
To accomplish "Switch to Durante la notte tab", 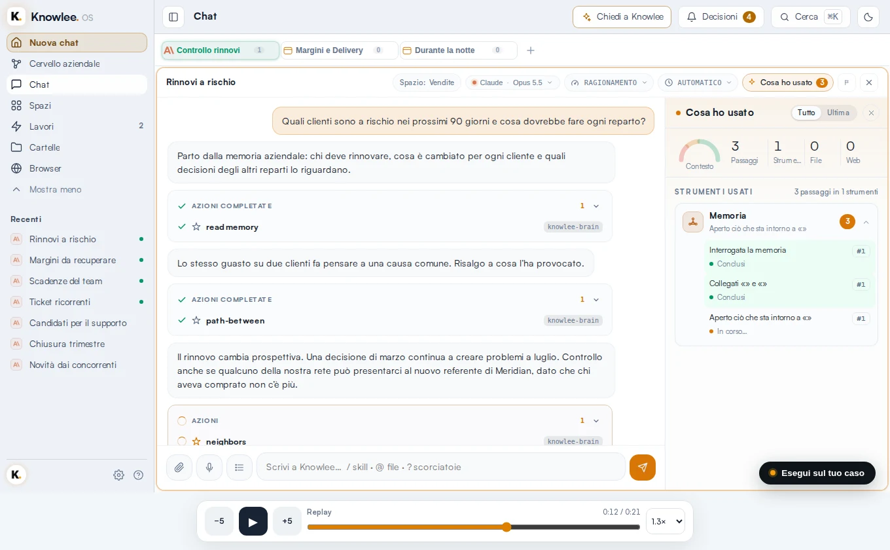I will 458,50.
